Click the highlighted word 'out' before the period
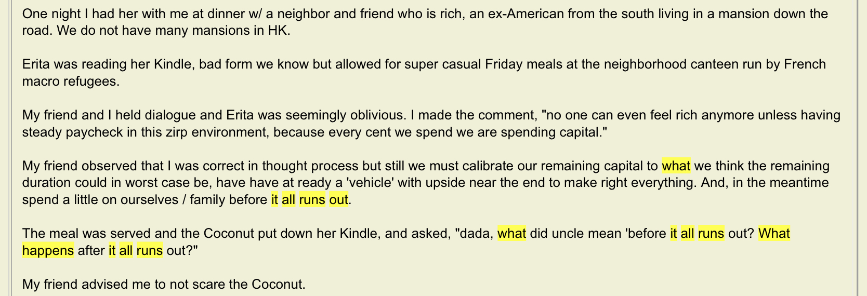The height and width of the screenshot is (296, 867). tap(338, 200)
